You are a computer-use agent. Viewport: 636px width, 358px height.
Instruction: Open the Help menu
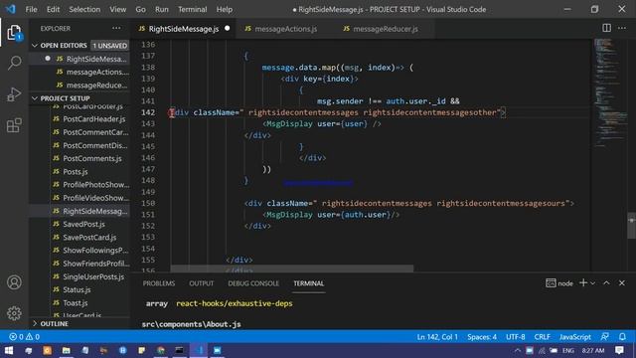pos(225,9)
